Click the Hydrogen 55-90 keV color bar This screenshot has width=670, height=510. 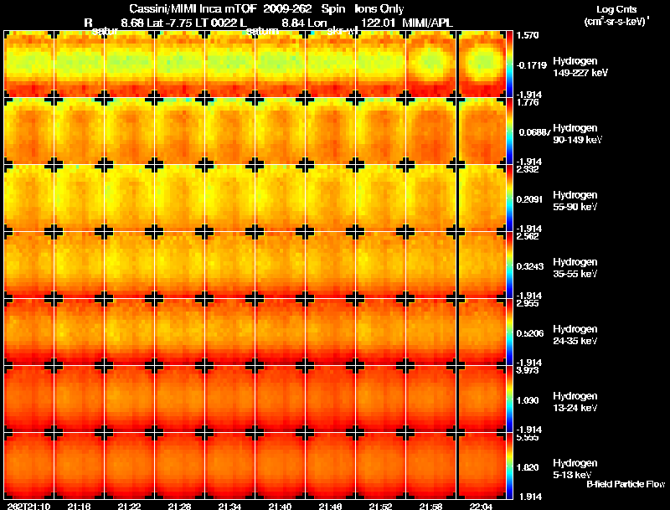click(x=509, y=198)
